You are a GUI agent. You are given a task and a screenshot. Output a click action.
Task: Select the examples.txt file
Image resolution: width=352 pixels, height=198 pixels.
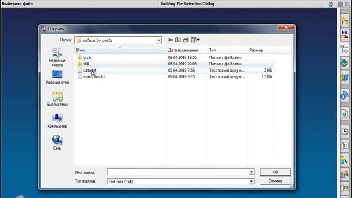[94, 76]
